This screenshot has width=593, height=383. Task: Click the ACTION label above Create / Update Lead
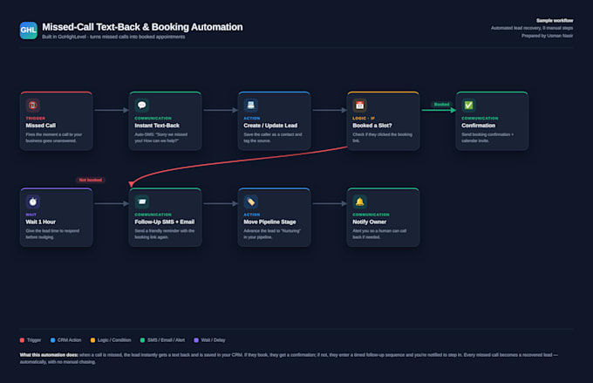click(x=251, y=118)
